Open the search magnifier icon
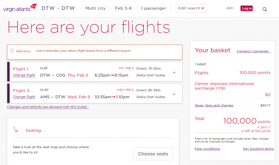Viewport: 279px width, 165px height. pos(265,9)
